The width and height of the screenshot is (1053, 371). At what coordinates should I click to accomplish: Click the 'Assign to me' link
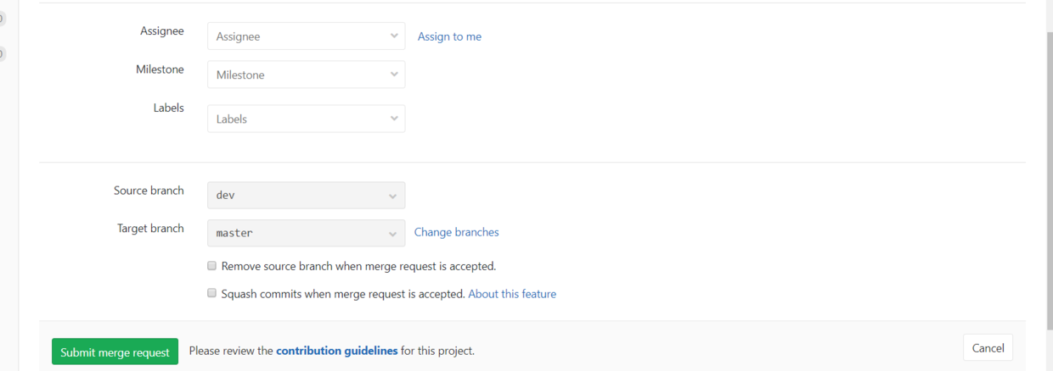click(449, 36)
